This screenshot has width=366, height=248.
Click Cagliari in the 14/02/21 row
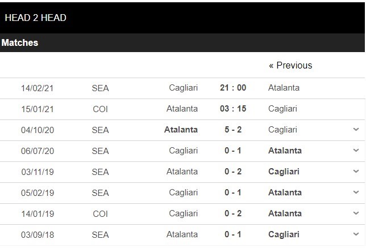[x=183, y=88]
